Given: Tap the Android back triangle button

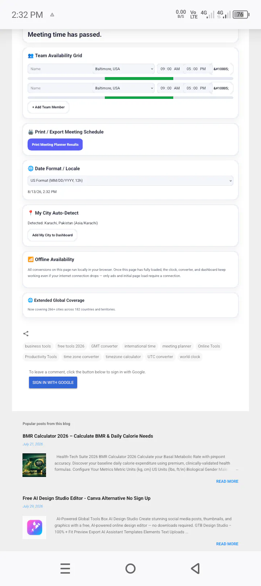Looking at the screenshot, I should [x=195, y=568].
